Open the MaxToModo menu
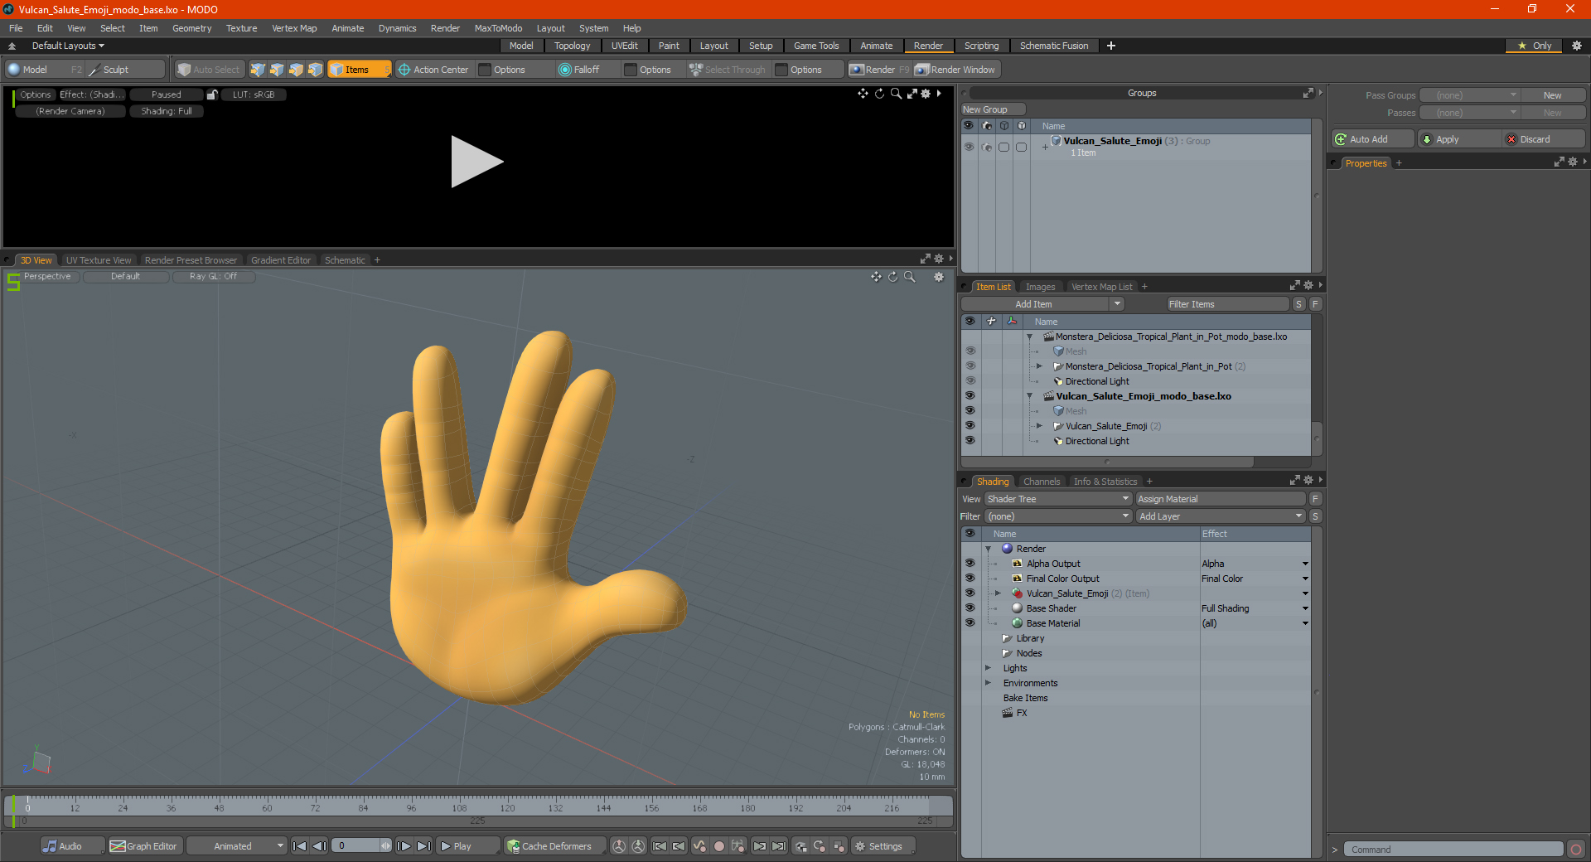Screen dimensions: 1591x862 pos(498,28)
